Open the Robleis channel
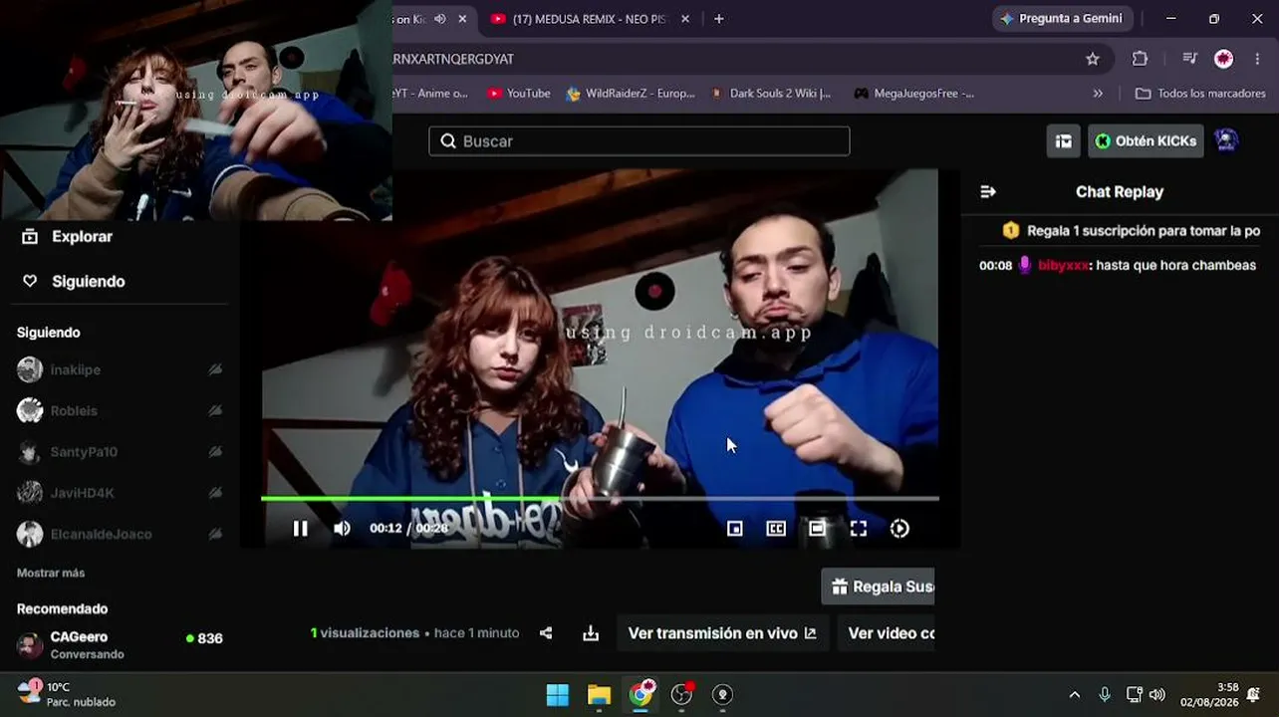The height and width of the screenshot is (717, 1279). point(120,410)
